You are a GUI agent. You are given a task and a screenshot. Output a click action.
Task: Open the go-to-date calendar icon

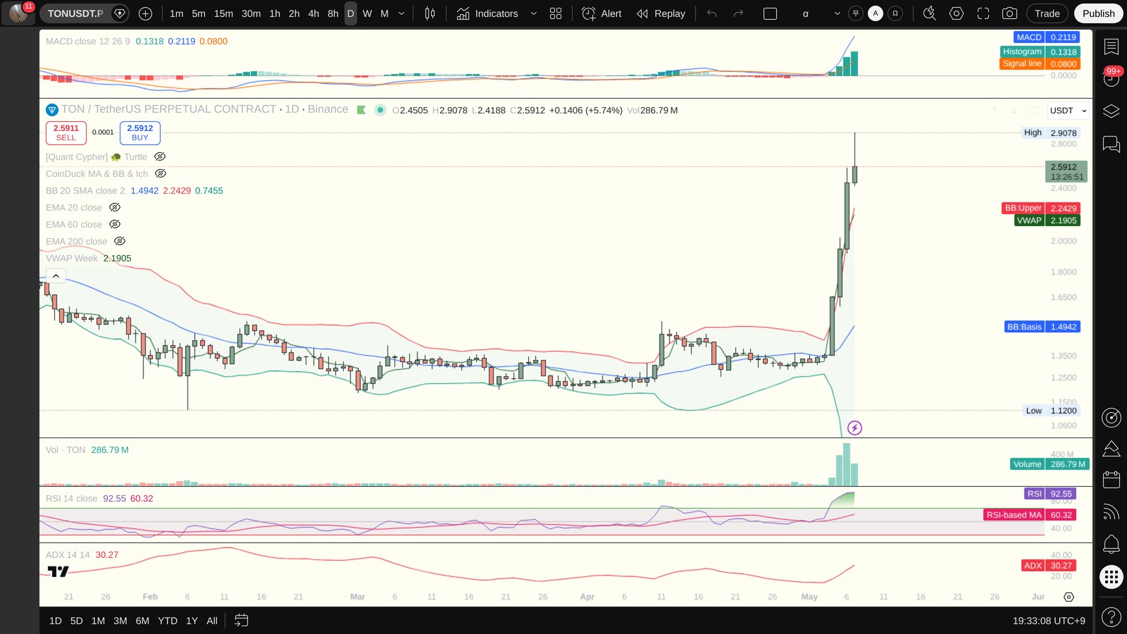pyautogui.click(x=241, y=621)
